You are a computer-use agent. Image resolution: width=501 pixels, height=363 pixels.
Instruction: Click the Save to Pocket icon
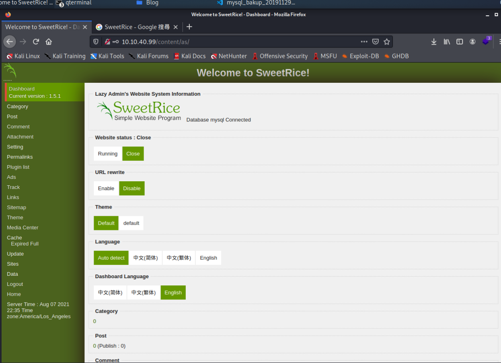(375, 42)
